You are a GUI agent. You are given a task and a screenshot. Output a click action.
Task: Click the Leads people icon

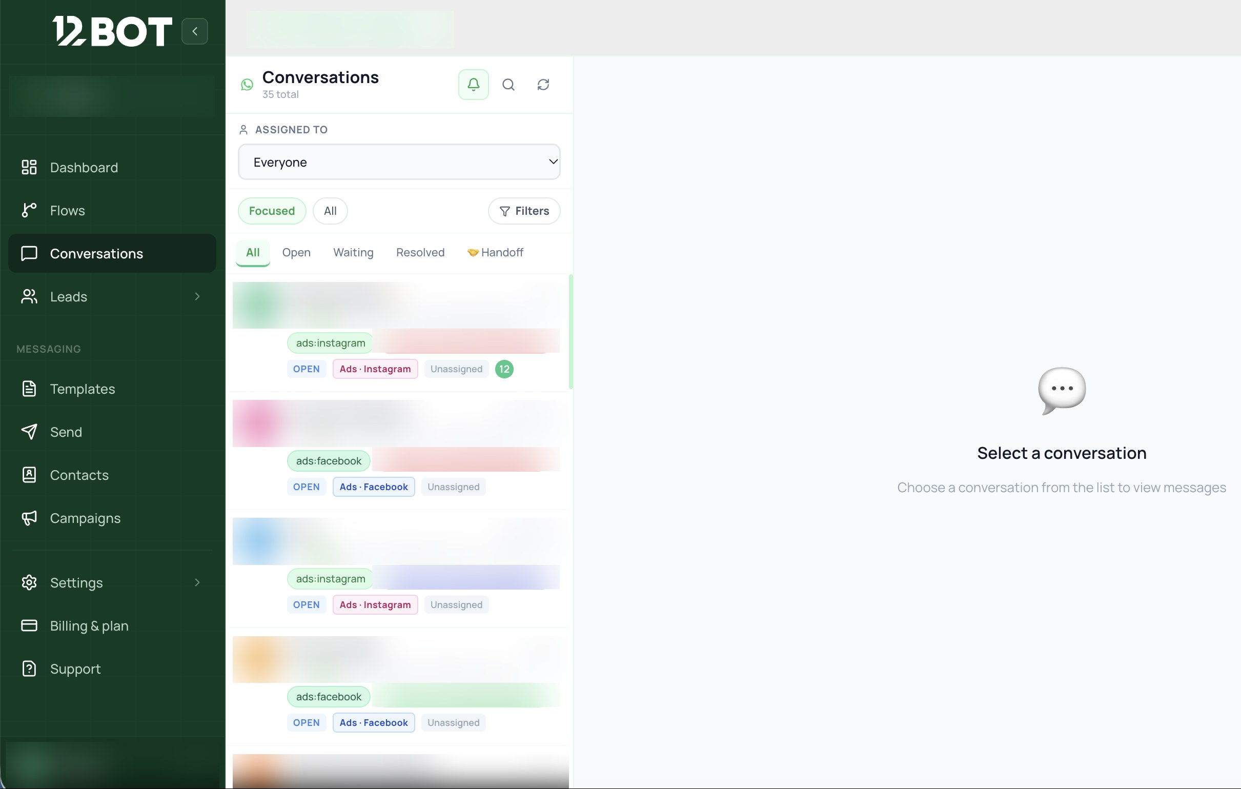coord(29,296)
